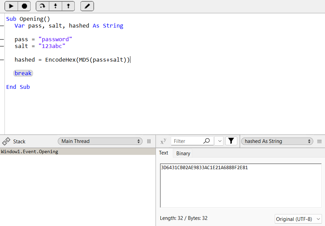Click the hashed value text area
The image size is (325, 226).
241,185
